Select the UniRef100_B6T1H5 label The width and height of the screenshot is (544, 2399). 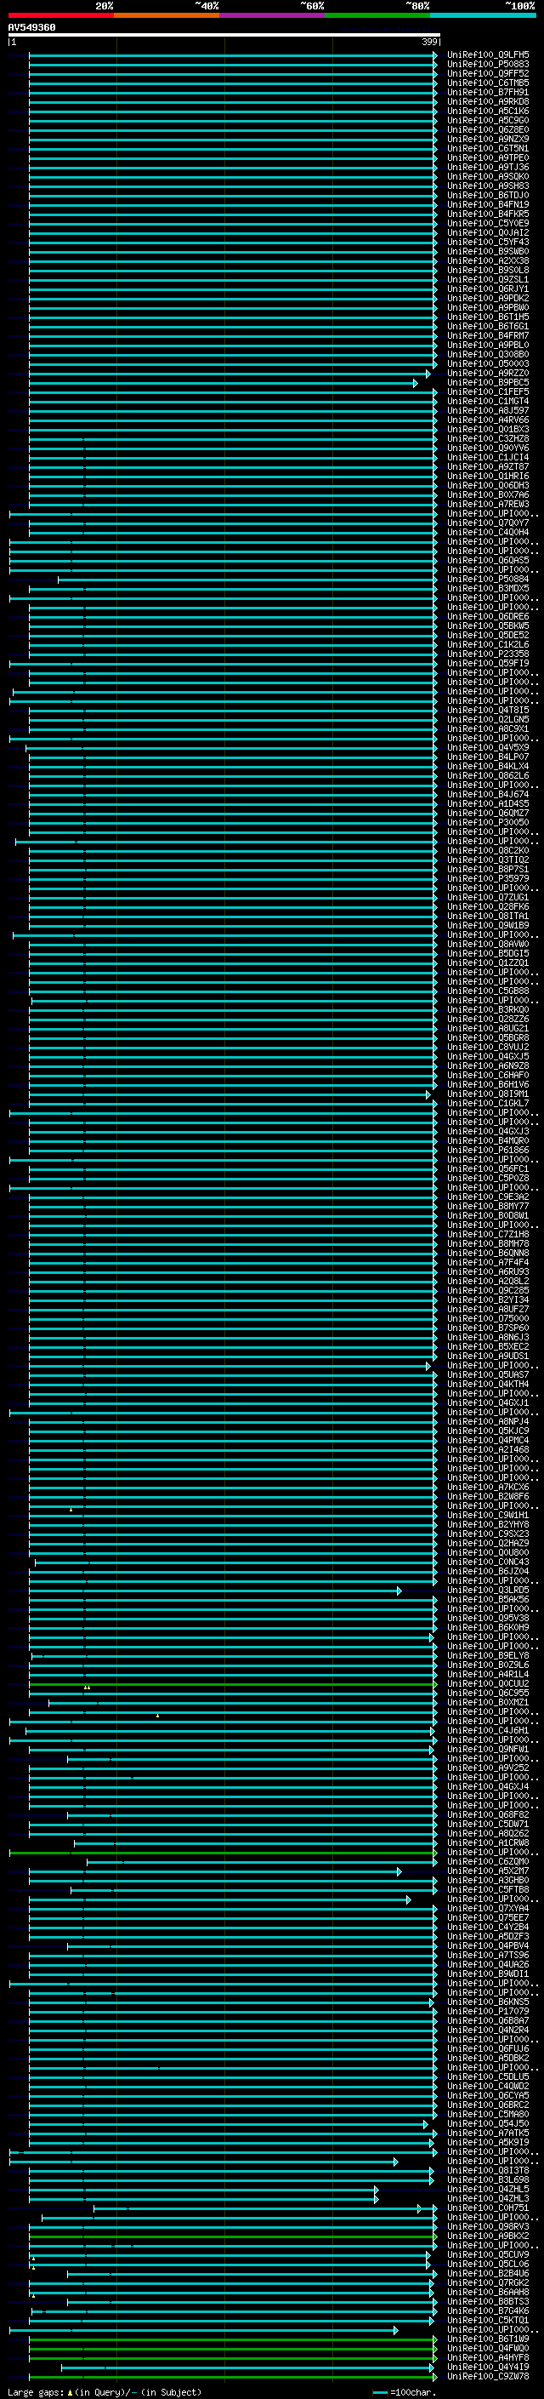coord(488,317)
